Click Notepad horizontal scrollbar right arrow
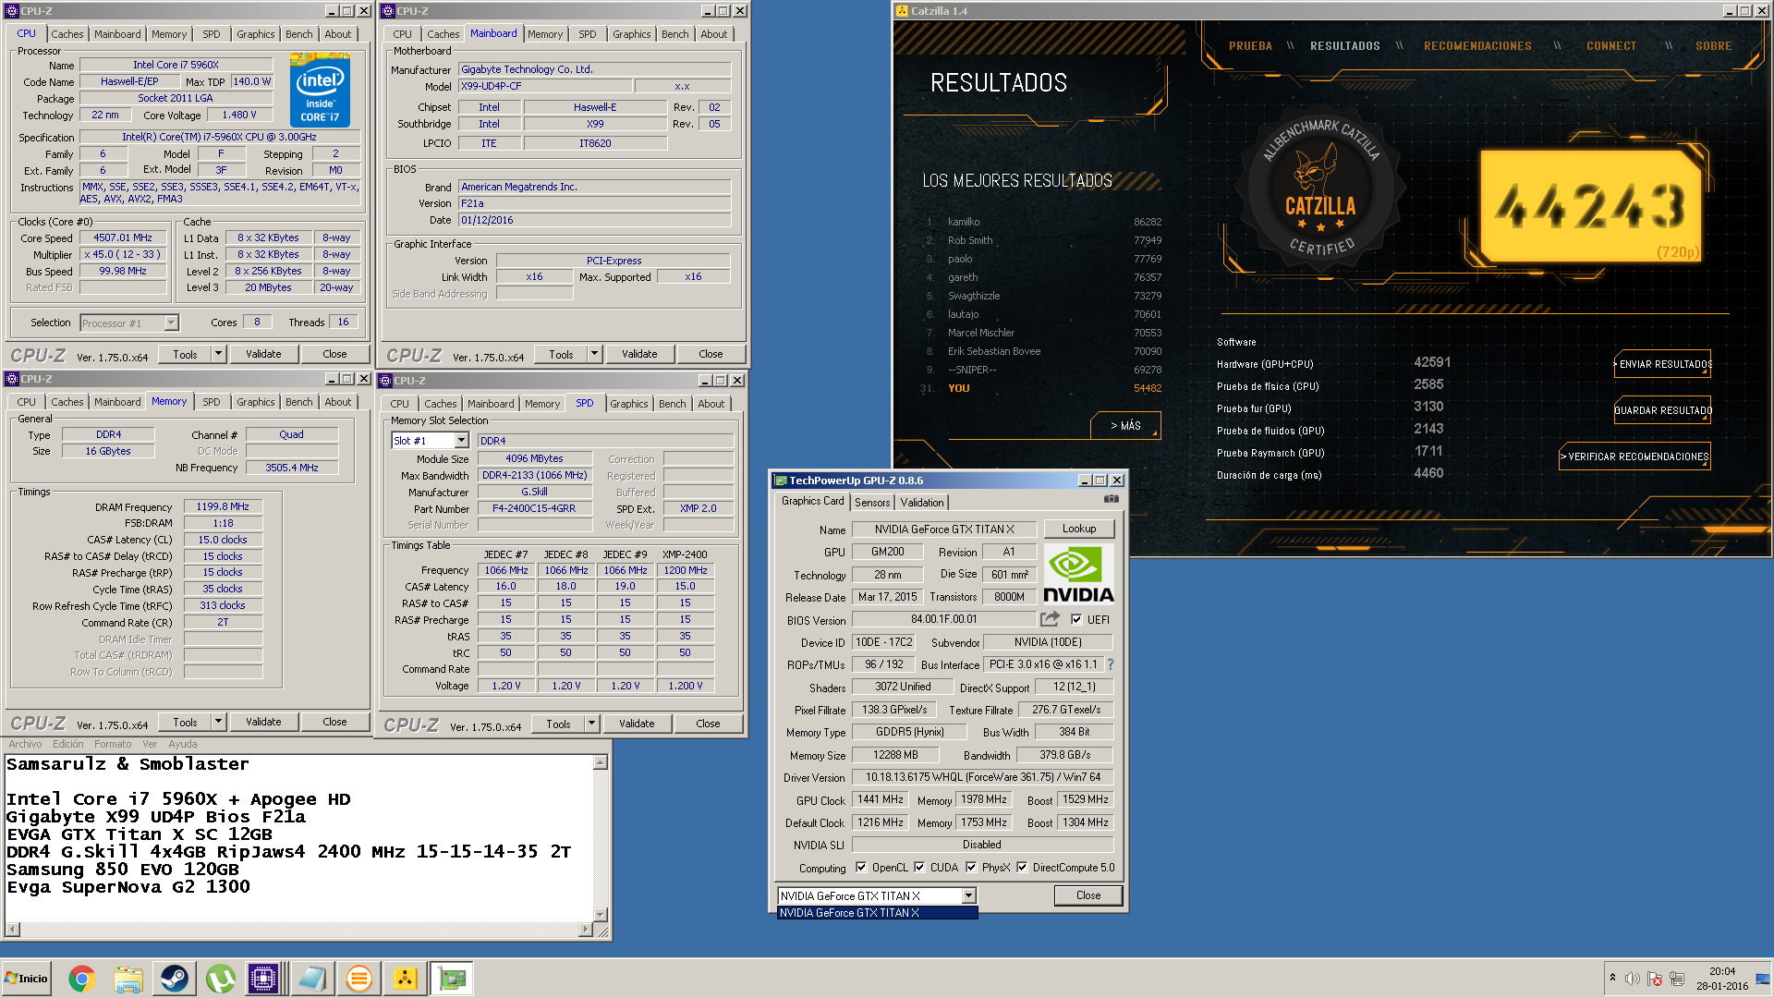1774x998 pixels. pos(586,930)
